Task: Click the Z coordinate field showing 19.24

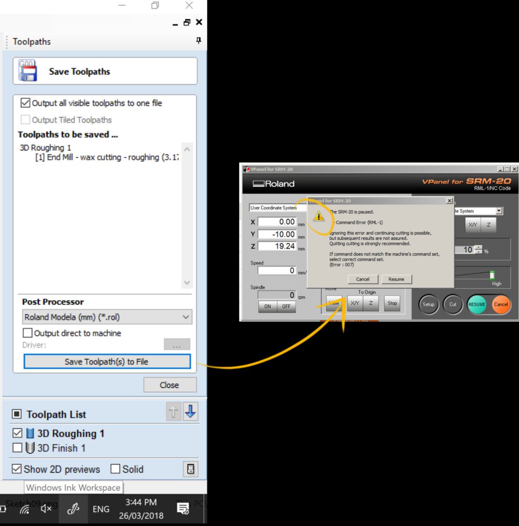Action: pyautogui.click(x=277, y=246)
